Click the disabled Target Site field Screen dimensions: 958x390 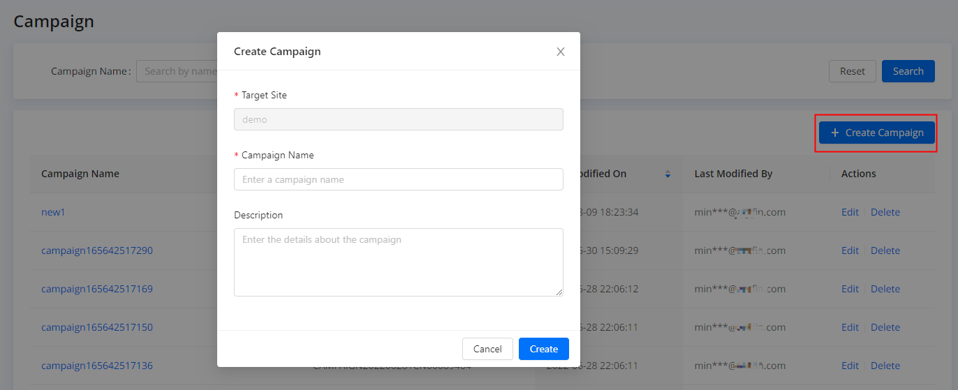(x=398, y=119)
